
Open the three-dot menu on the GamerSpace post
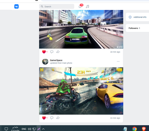coord(118,61)
